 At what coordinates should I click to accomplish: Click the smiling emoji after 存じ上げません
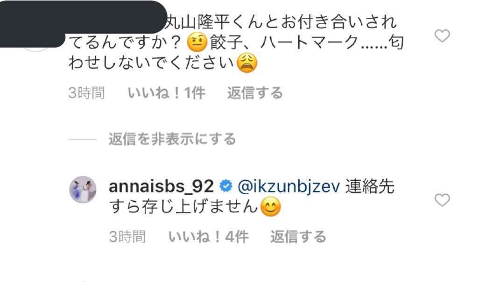271,207
